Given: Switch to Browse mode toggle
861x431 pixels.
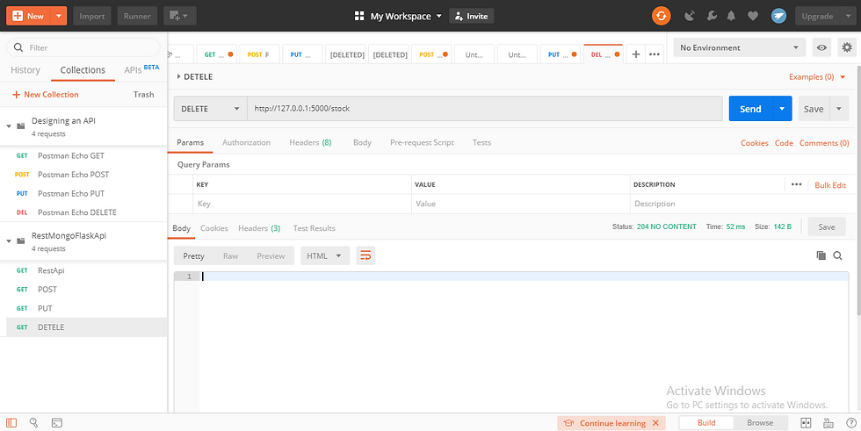Looking at the screenshot, I should click(x=760, y=423).
